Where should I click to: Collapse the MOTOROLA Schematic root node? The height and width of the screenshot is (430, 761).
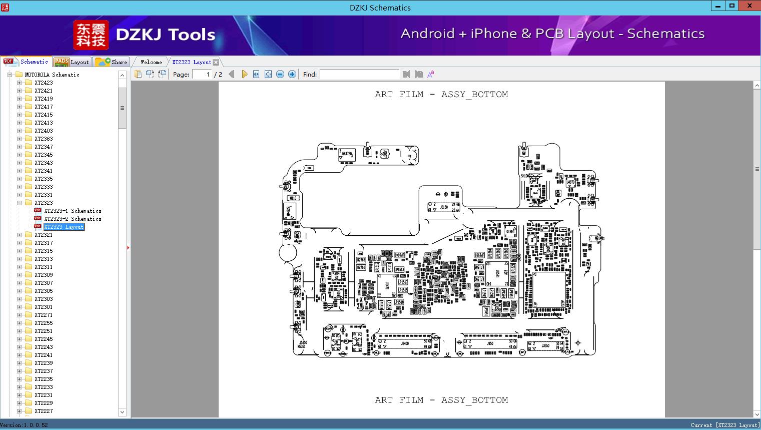(x=10, y=75)
